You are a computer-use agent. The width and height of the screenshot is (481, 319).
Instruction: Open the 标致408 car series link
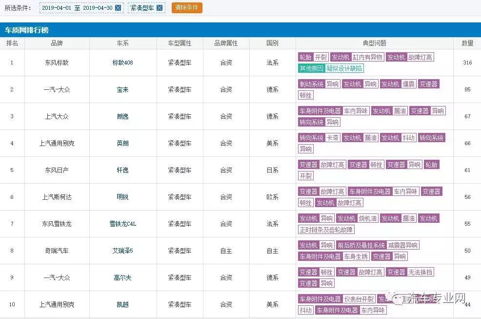pos(123,63)
